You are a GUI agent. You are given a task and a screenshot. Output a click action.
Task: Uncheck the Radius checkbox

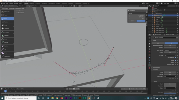175,61
